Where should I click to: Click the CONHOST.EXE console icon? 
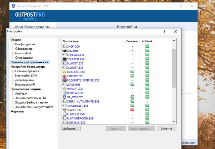pyautogui.click(x=64, y=59)
